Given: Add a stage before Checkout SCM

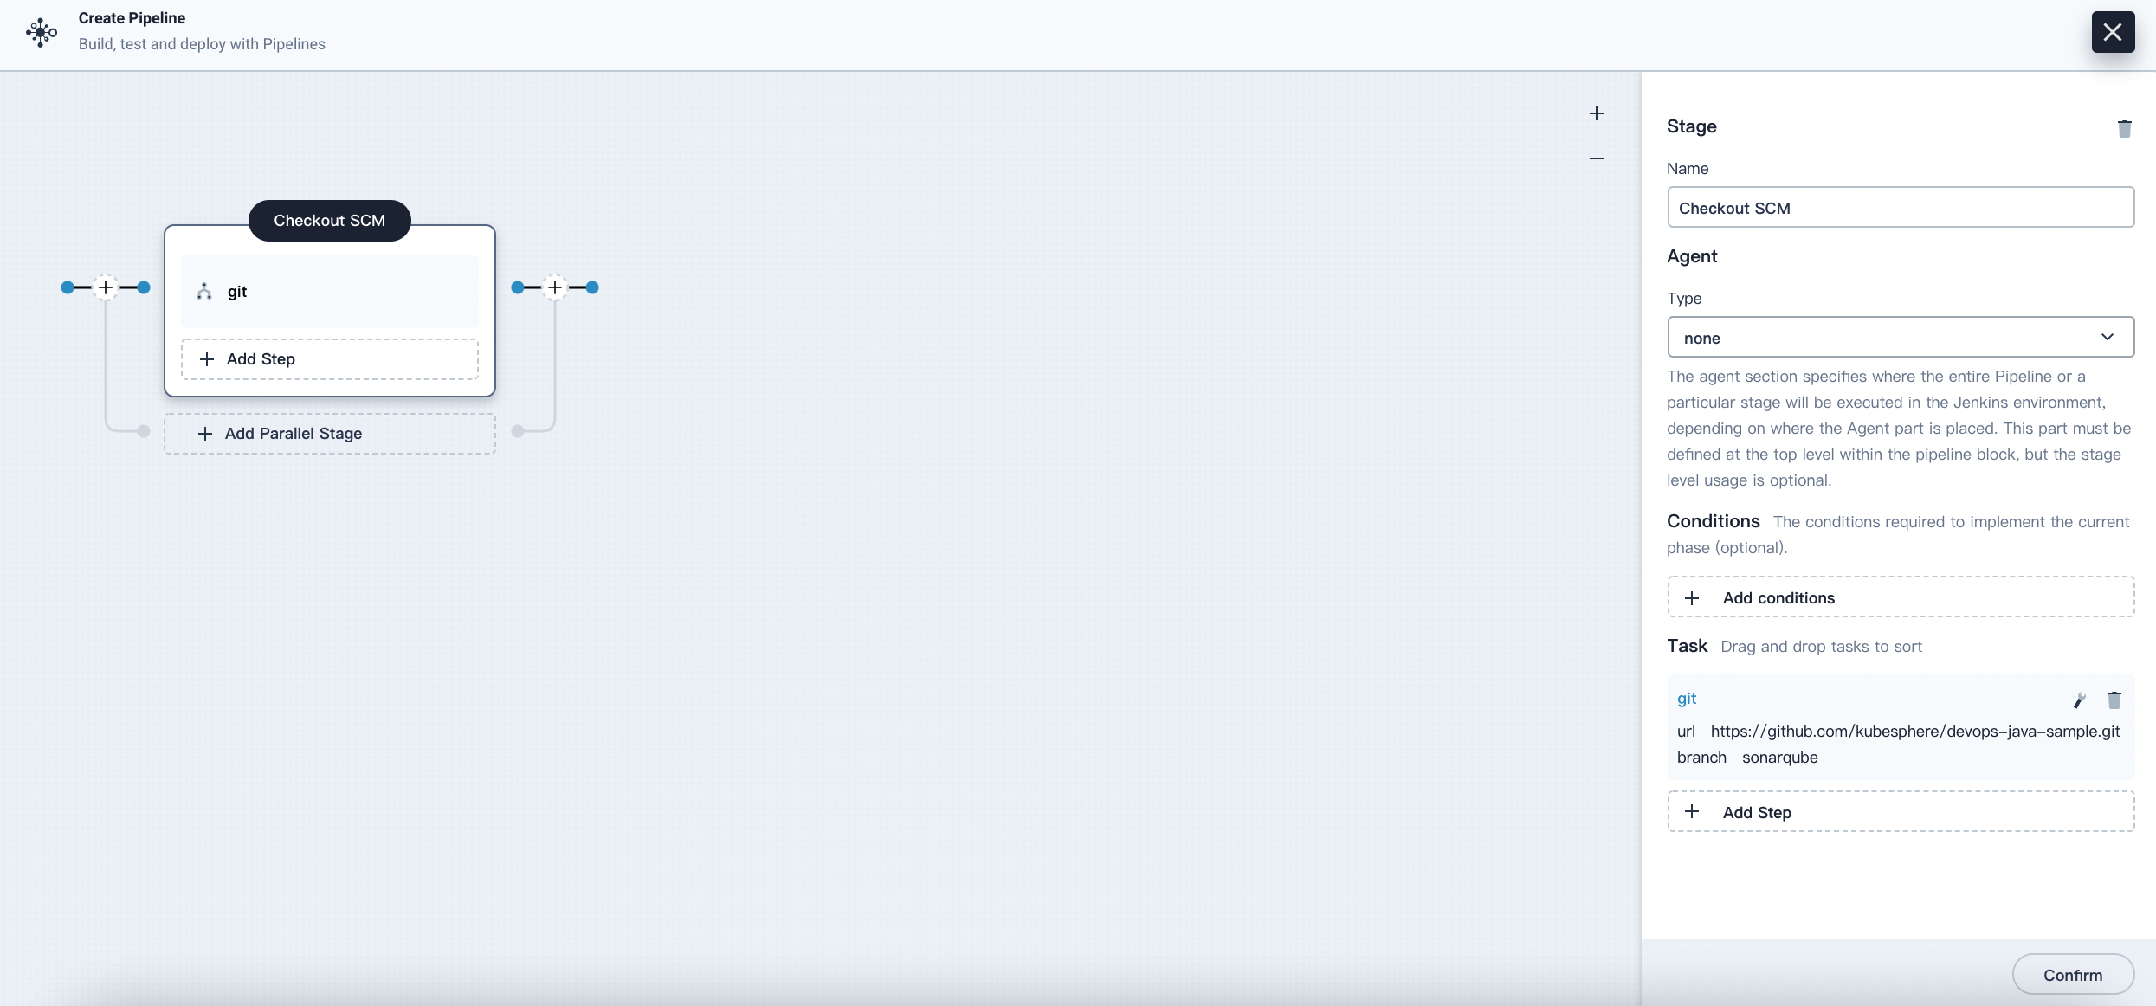Looking at the screenshot, I should click(106, 287).
